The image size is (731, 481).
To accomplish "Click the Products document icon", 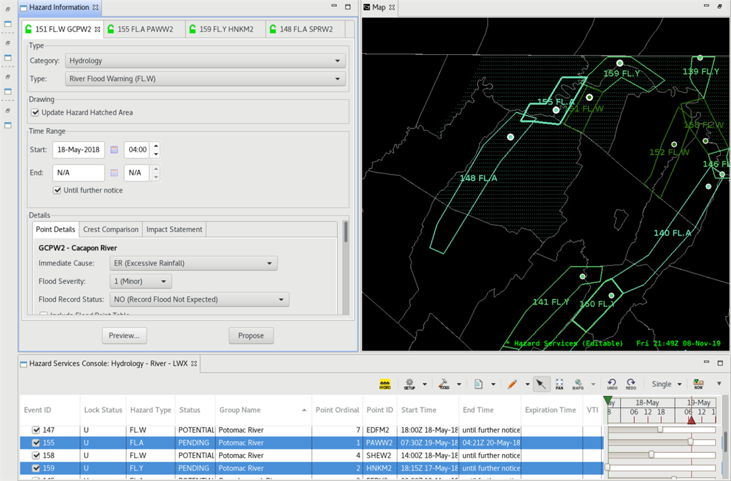I will click(479, 384).
